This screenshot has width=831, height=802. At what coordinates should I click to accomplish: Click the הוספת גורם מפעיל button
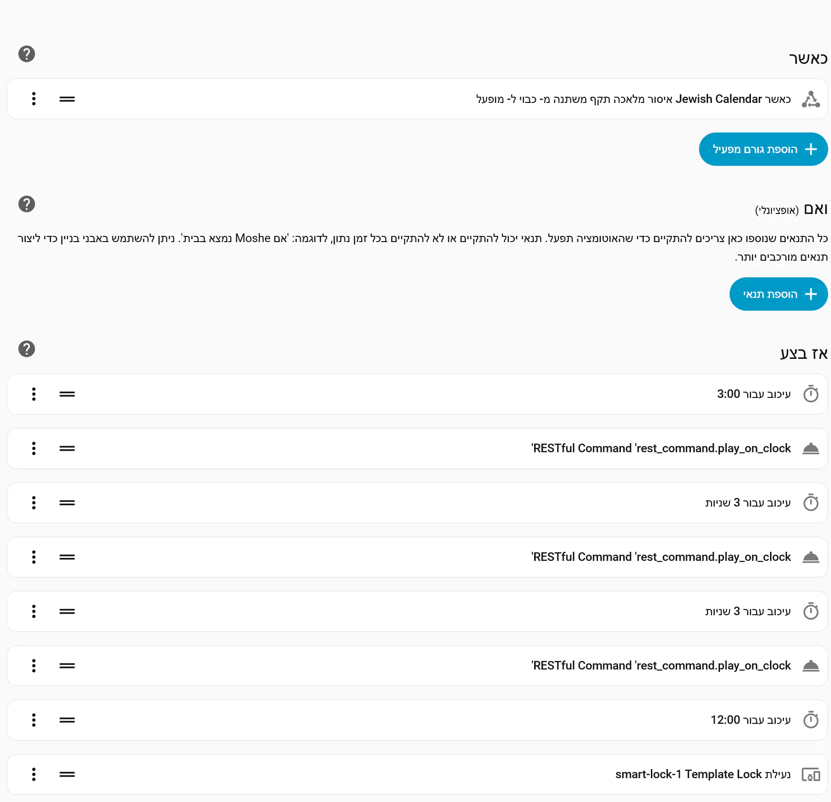pyautogui.click(x=763, y=149)
